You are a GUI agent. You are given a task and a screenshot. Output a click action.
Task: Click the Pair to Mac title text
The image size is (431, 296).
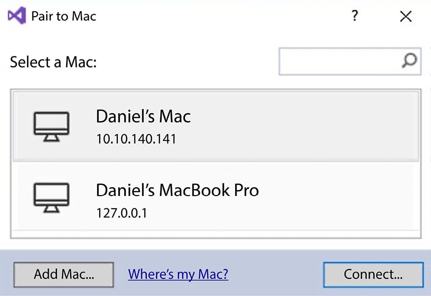64,16
